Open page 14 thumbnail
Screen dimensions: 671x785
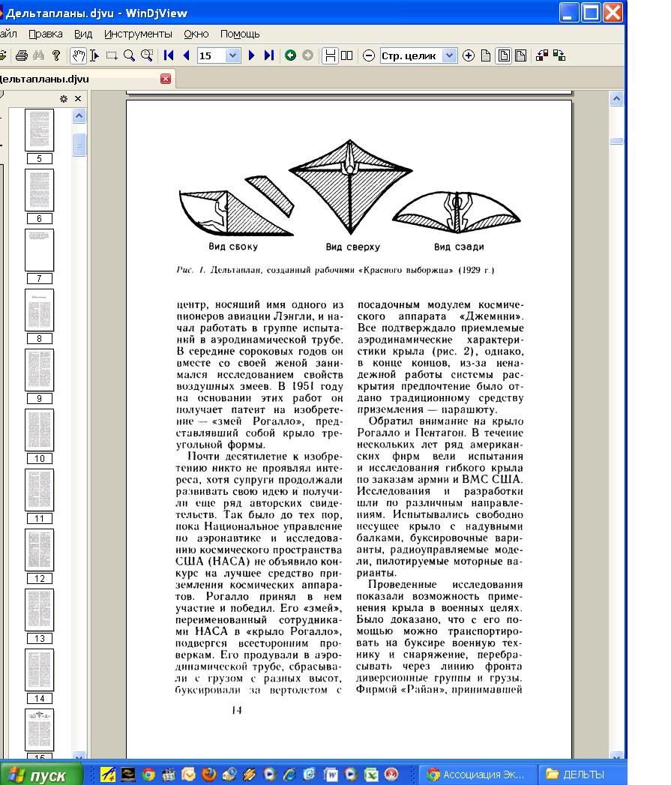pyautogui.click(x=40, y=670)
